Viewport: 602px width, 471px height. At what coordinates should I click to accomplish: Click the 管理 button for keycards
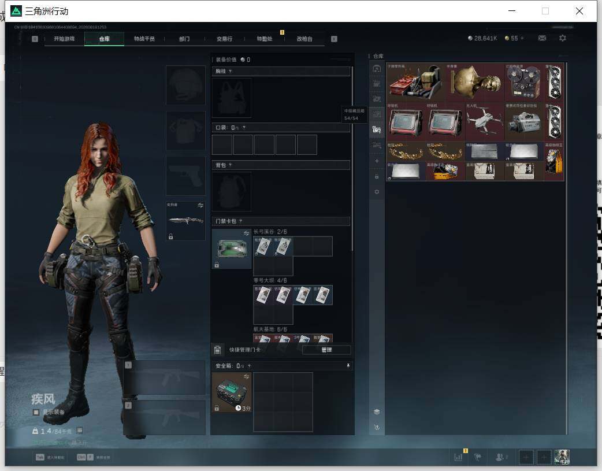pyautogui.click(x=326, y=350)
